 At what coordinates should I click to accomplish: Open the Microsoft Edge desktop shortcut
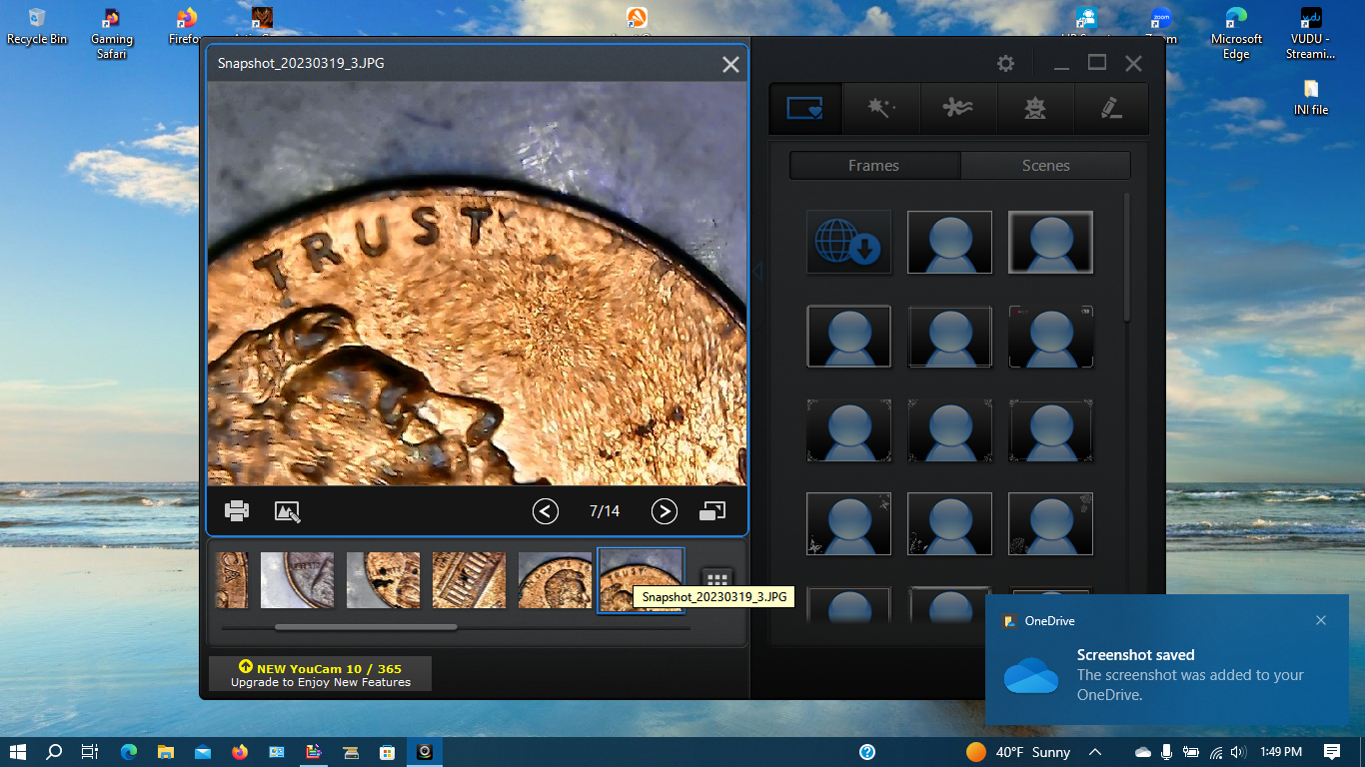[1236, 33]
